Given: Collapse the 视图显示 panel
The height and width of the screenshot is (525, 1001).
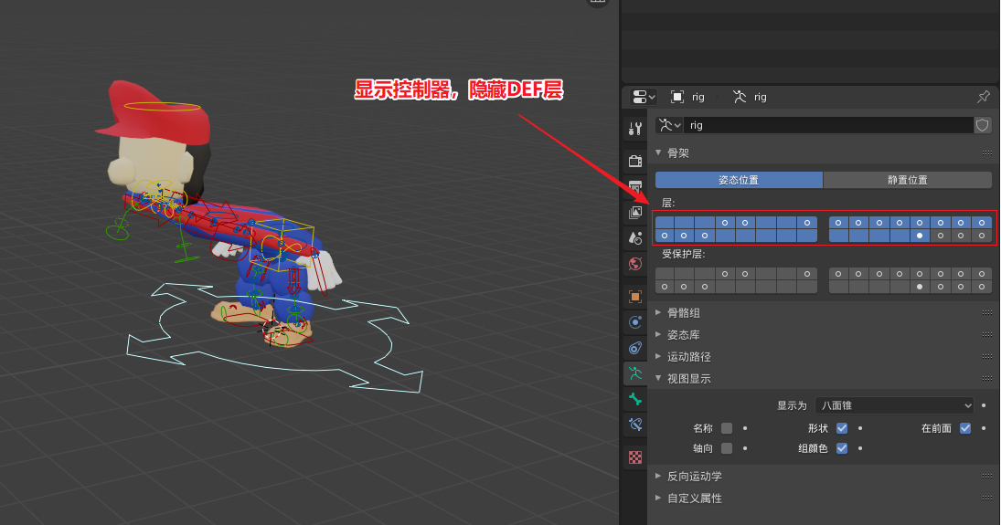Looking at the screenshot, I should (x=658, y=378).
